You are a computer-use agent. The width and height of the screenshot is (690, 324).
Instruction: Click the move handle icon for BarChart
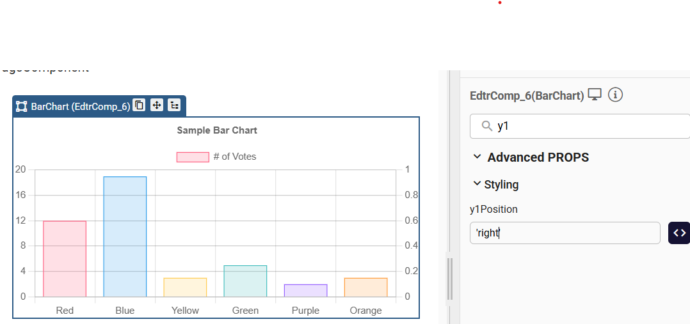(156, 105)
